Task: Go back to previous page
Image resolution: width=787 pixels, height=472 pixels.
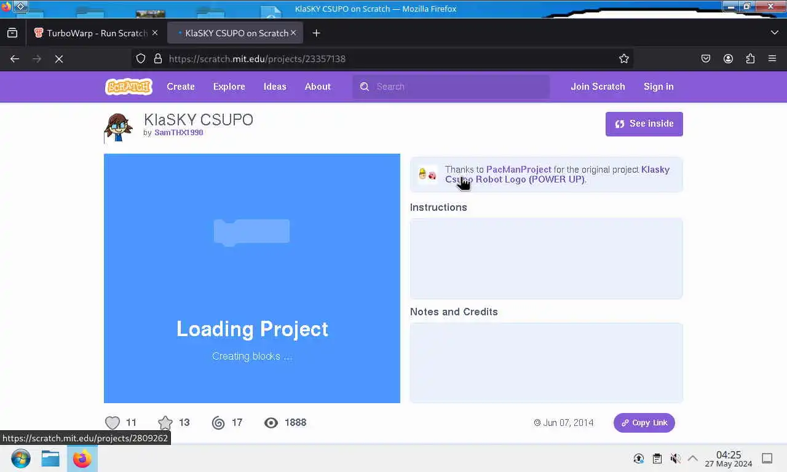Action: coord(15,59)
